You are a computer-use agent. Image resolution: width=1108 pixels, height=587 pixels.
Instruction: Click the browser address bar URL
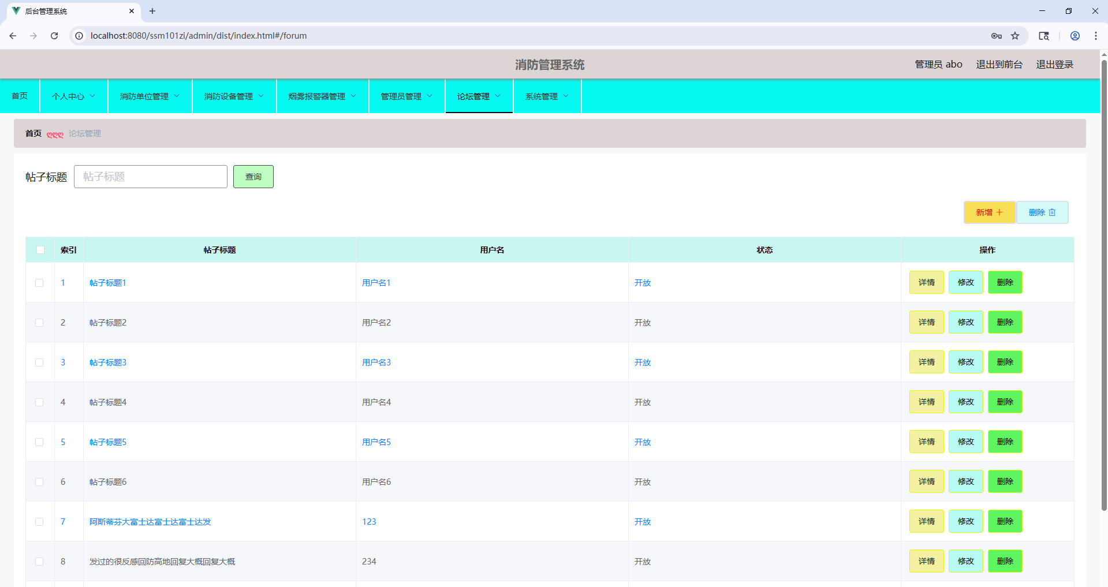199,36
